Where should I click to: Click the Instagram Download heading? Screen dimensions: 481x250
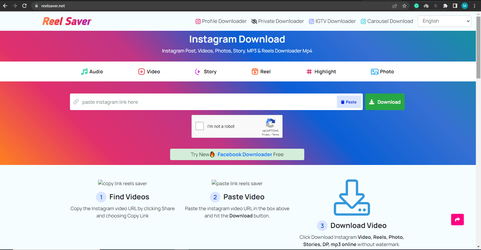pos(237,39)
